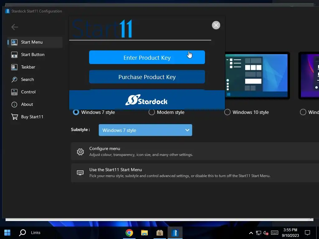Open the Start Menu settings section
The height and width of the screenshot is (239, 319).
coord(35,42)
